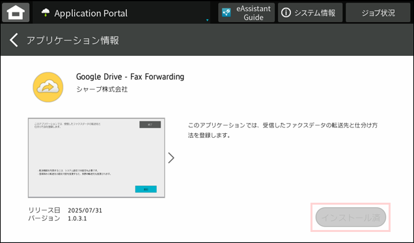Click the リリース日 label
Viewport: 414px width, 243px height.
coord(44,211)
